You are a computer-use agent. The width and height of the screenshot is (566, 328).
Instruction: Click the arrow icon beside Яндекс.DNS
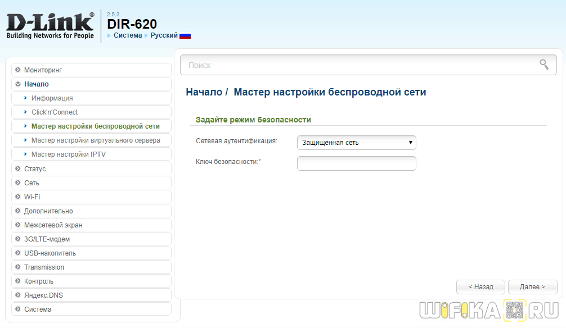18,295
